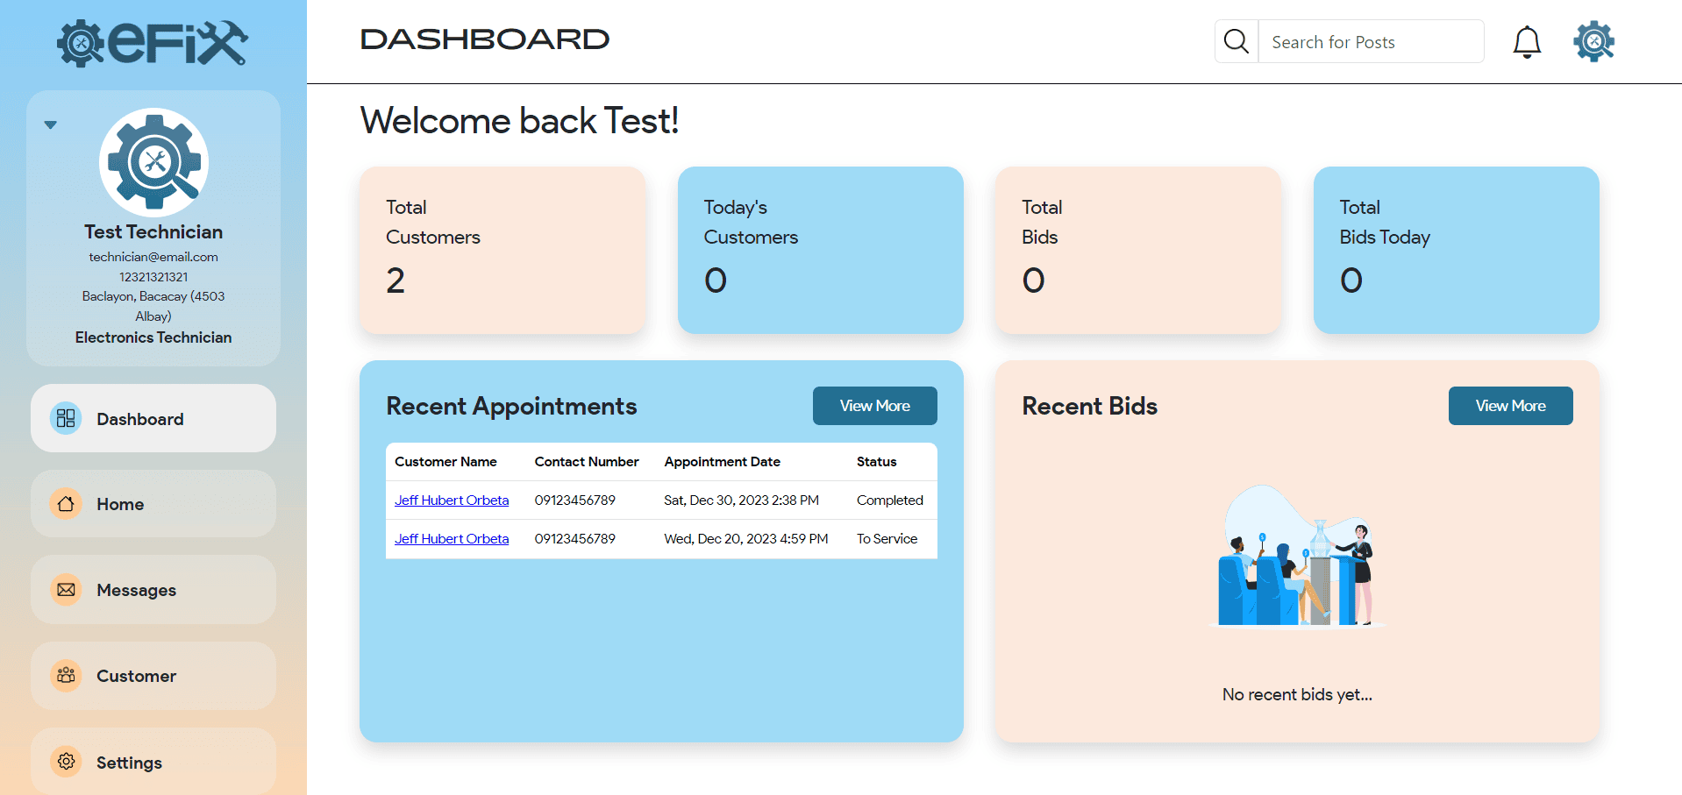Screen dimensions: 1682x795
Task: Click the Home house icon
Action: coord(66,504)
